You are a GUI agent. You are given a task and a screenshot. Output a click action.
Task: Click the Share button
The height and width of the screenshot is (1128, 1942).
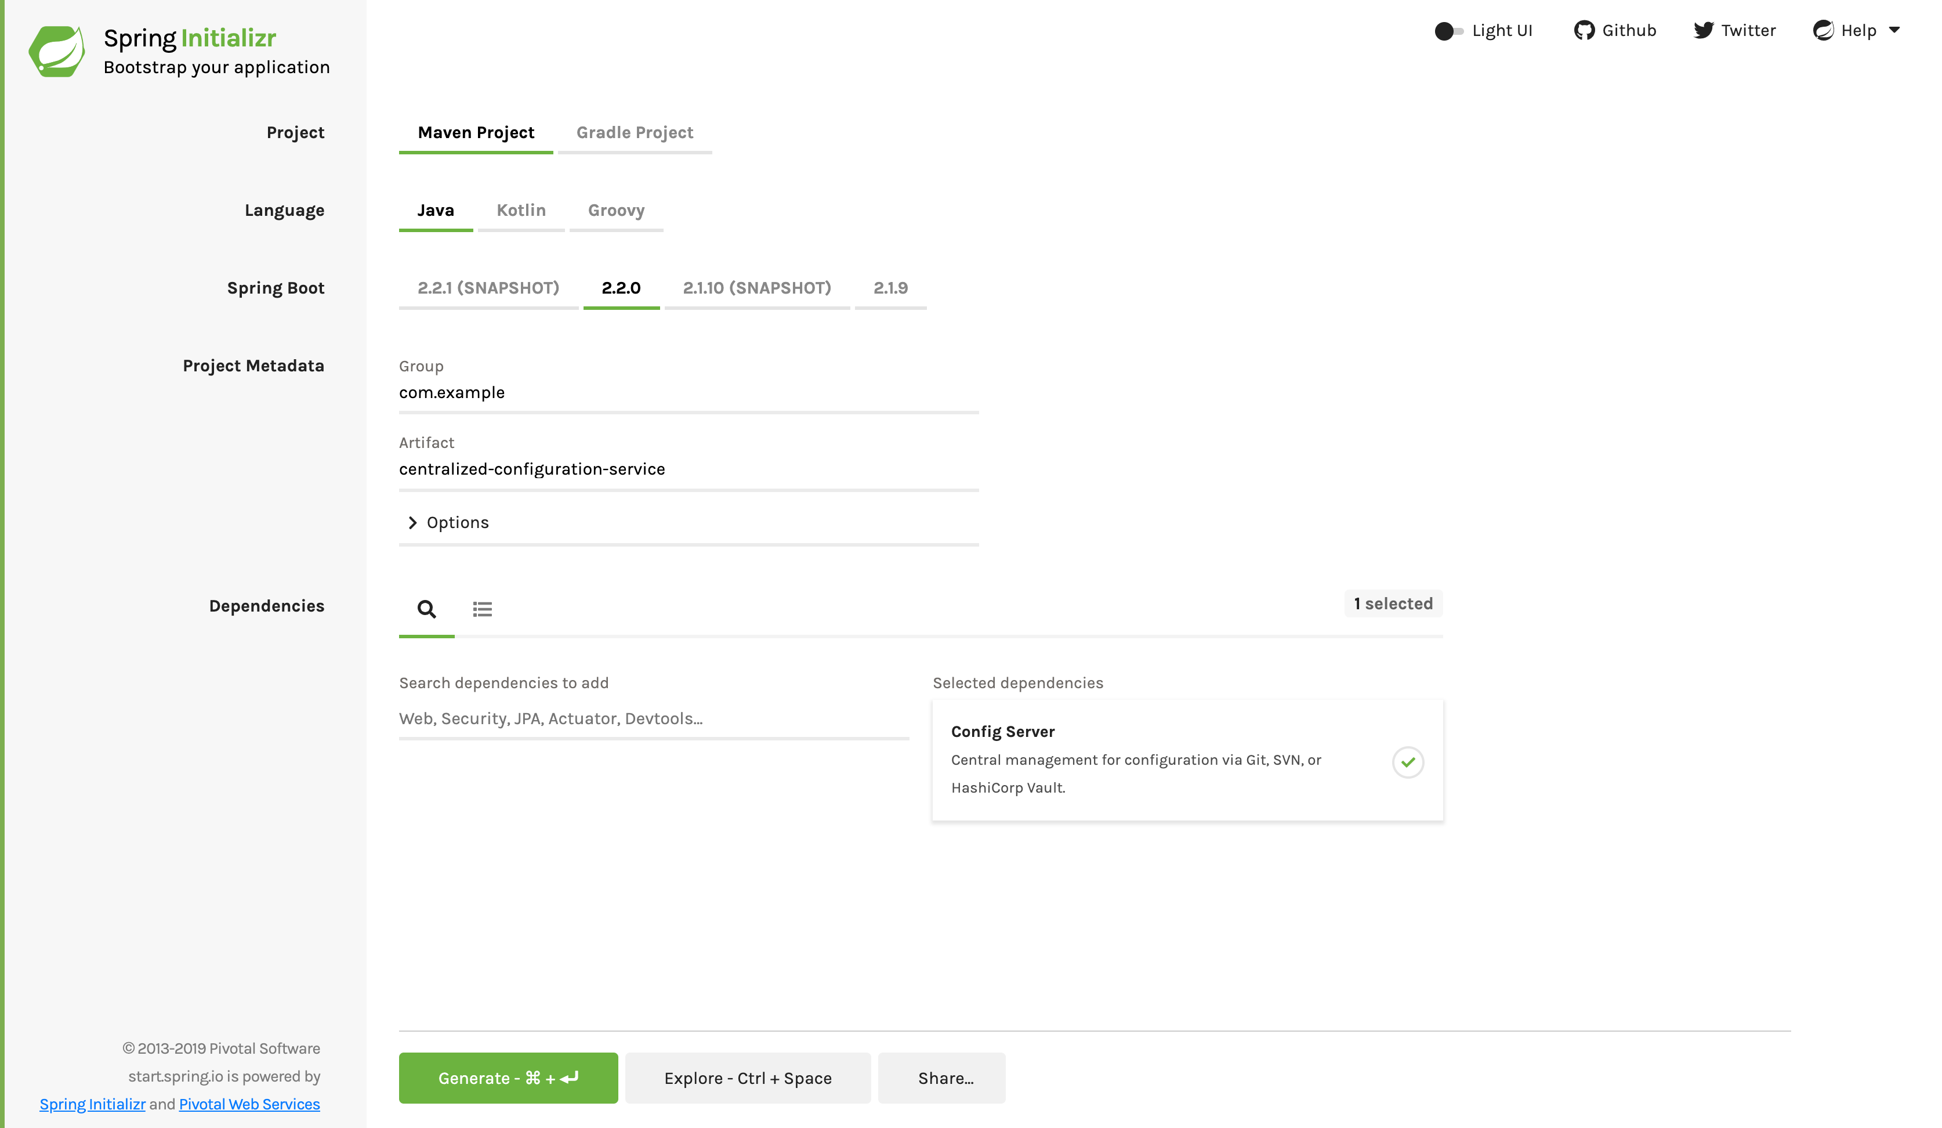pos(944,1077)
